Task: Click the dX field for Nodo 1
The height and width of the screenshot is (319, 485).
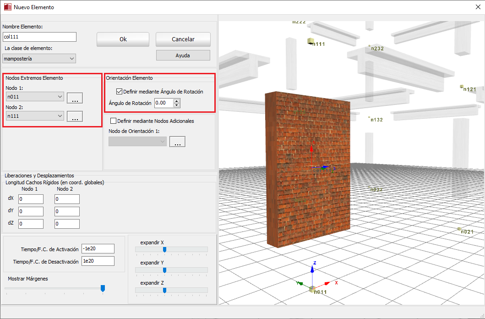Action: (x=31, y=199)
